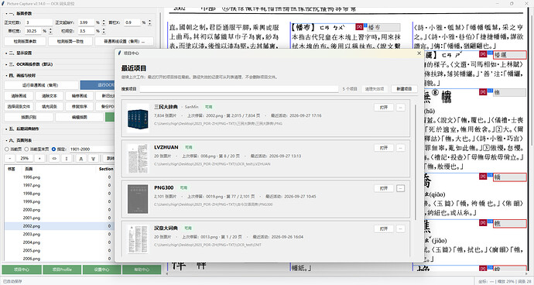The height and width of the screenshot is (285, 534).
Task: Click the 29% zoom value box
Action: click(25, 159)
